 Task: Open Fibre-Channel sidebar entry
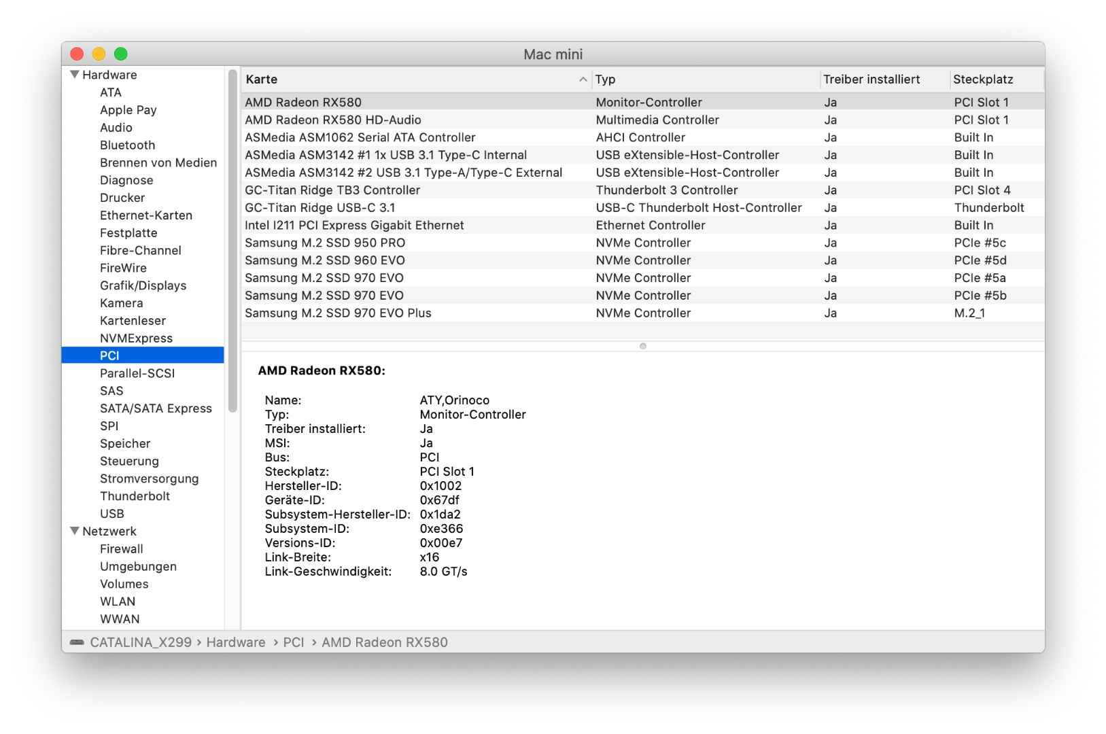141,251
